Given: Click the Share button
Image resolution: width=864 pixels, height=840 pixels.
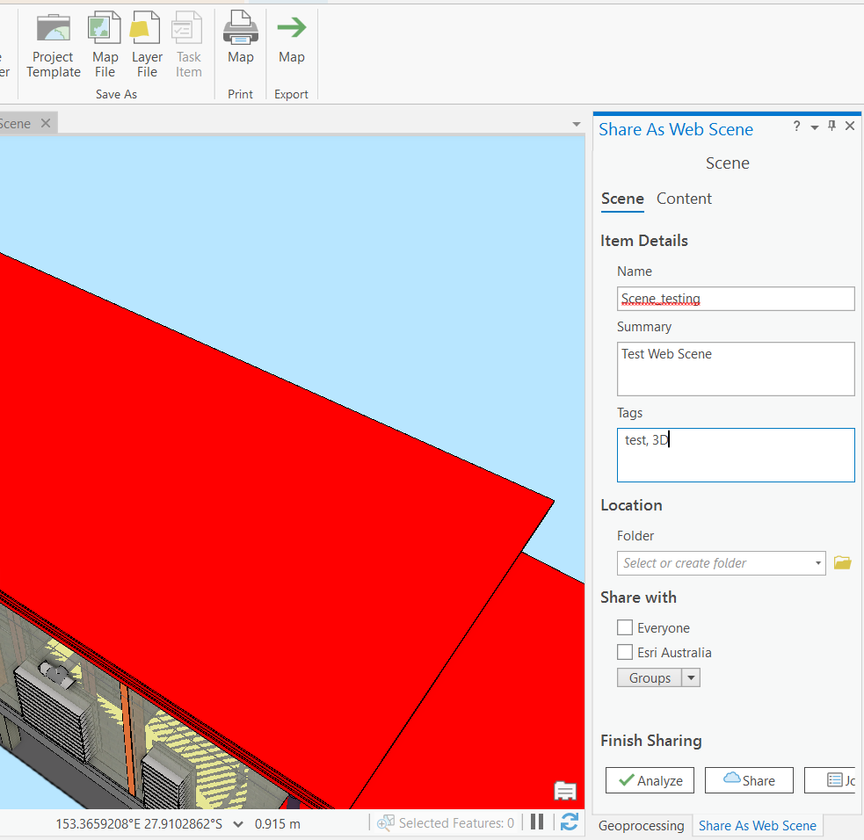Looking at the screenshot, I should [x=749, y=779].
